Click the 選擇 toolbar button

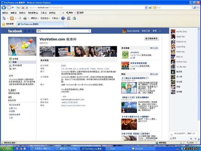pyautogui.click(x=80, y=13)
